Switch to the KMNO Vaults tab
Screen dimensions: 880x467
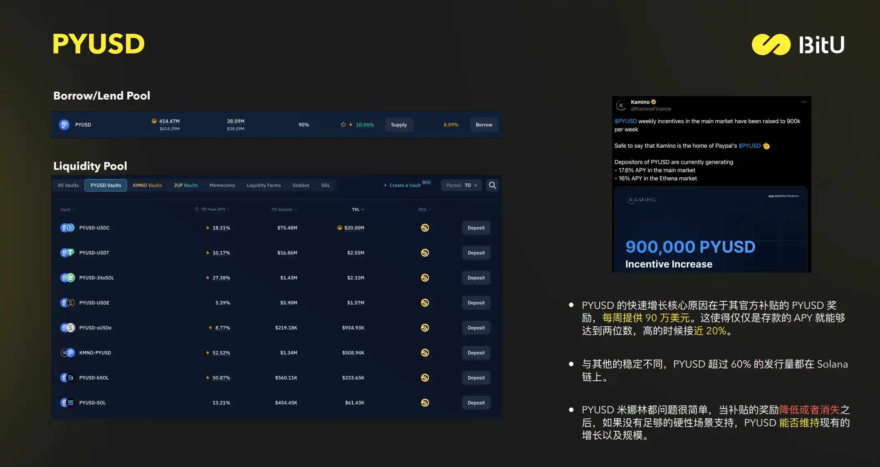click(x=147, y=185)
